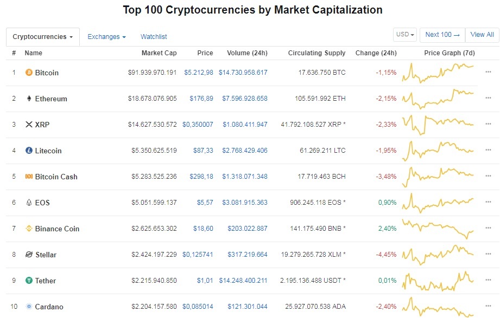This screenshot has width=500, height=318.
Task: Click the Ethereum diamond logo icon
Action: (x=29, y=99)
